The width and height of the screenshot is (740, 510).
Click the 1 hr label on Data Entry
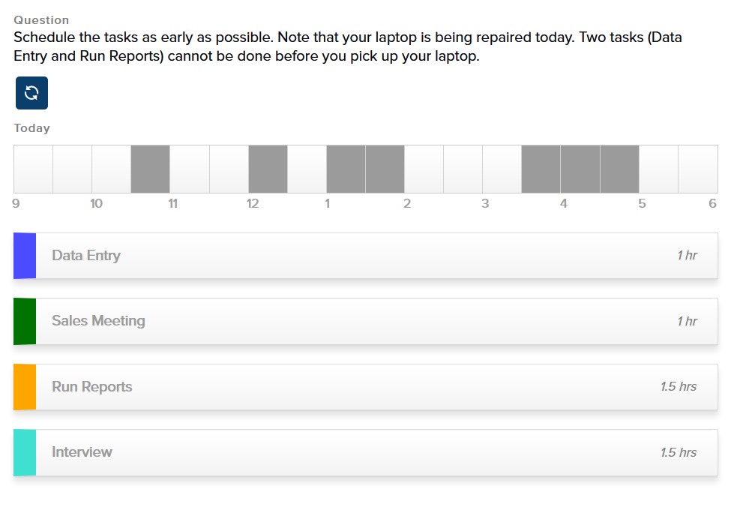pyautogui.click(x=688, y=256)
